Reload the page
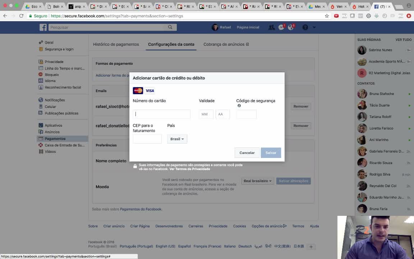 (22, 16)
